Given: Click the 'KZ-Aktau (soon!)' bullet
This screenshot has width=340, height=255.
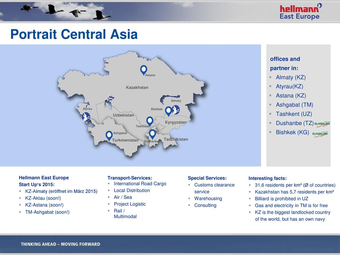Looking at the screenshot, I should (43, 198).
